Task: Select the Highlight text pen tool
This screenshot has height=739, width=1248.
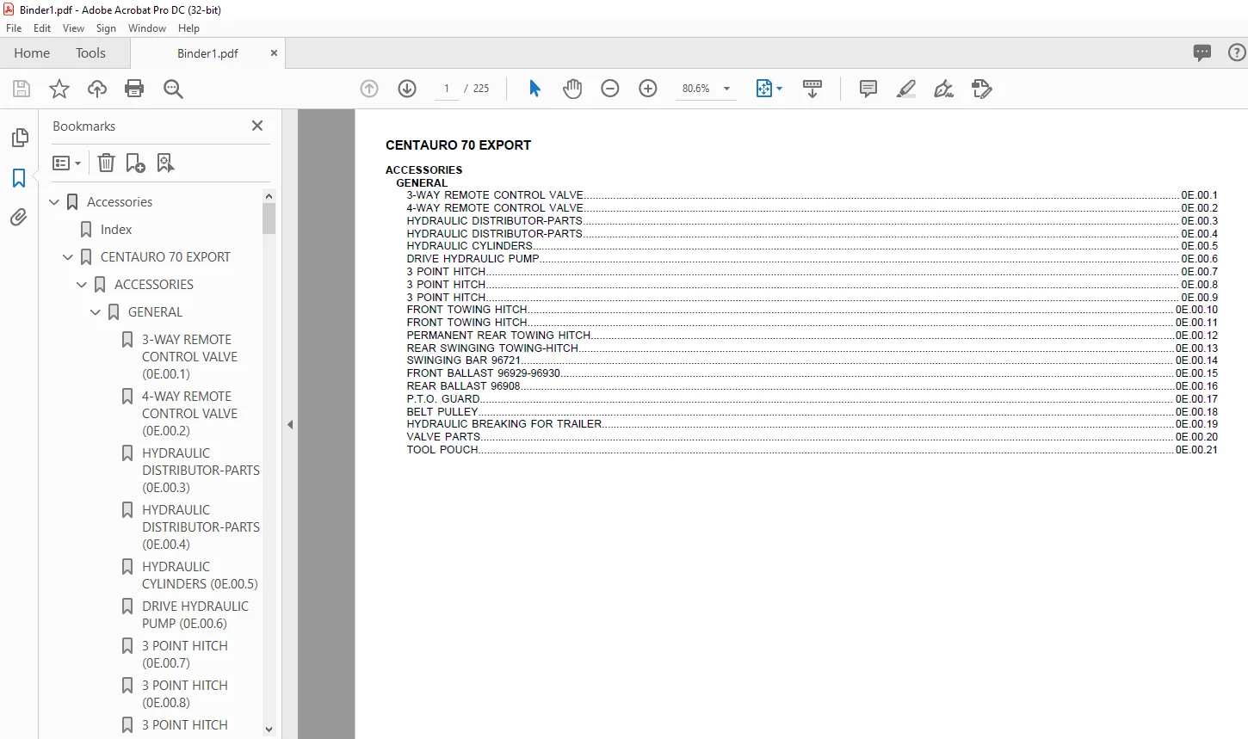Action: (906, 89)
